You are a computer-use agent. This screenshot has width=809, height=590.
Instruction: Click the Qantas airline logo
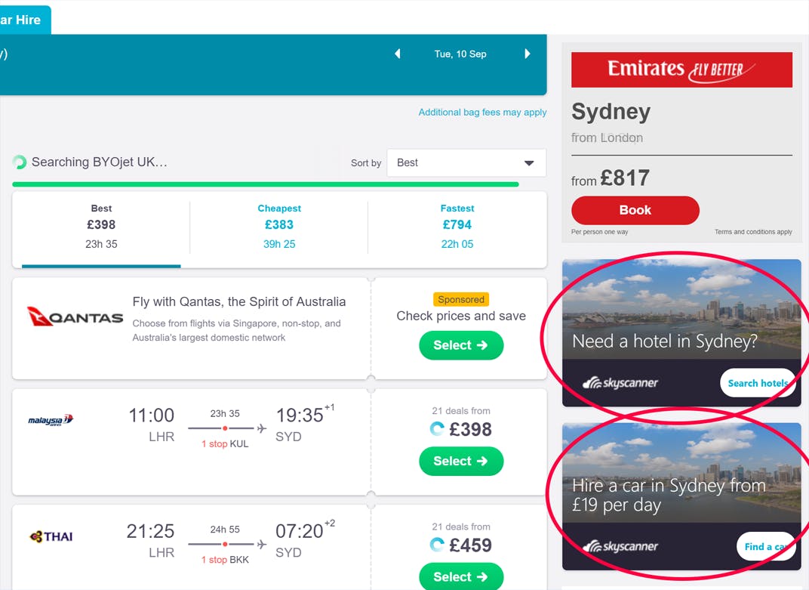click(x=73, y=317)
